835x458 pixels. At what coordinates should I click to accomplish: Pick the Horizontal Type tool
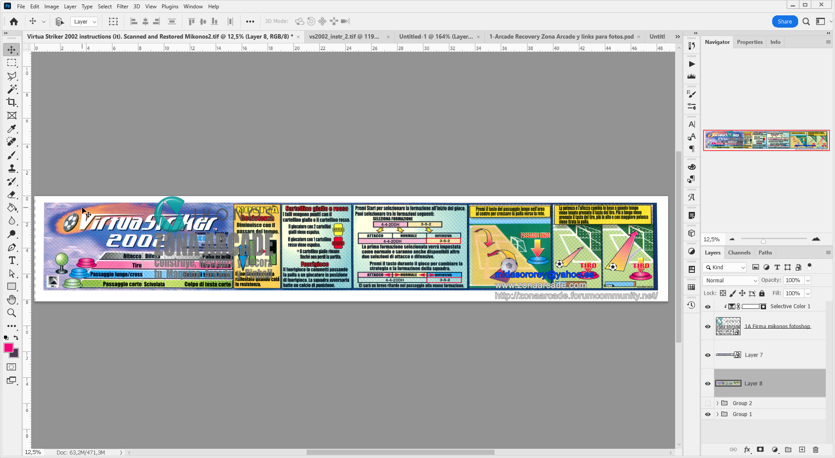point(12,261)
